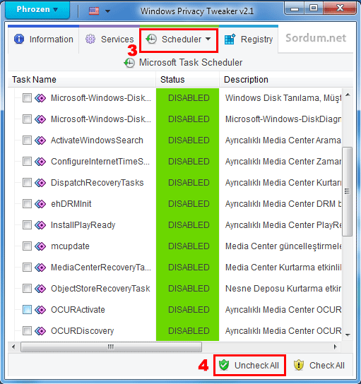Screen dimensions: 361x384
Task: Click the Uncheck All button
Action: [249, 366]
